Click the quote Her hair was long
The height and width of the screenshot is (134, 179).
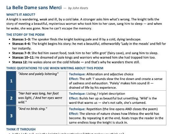pos(40,98)
